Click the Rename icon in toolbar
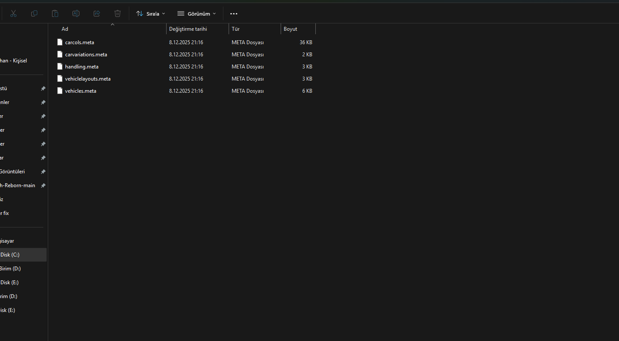 [x=76, y=13]
